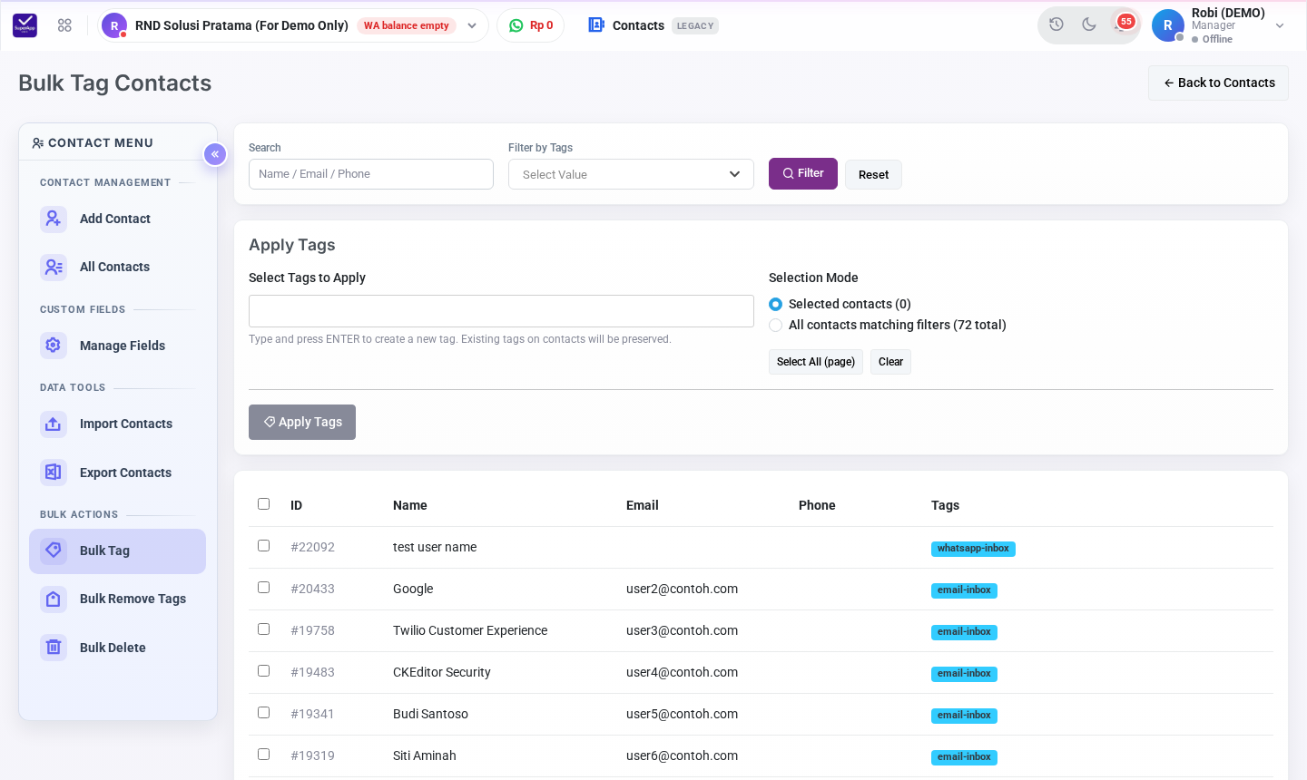The image size is (1307, 780).
Task: Reset the search filters
Action: [x=873, y=175]
